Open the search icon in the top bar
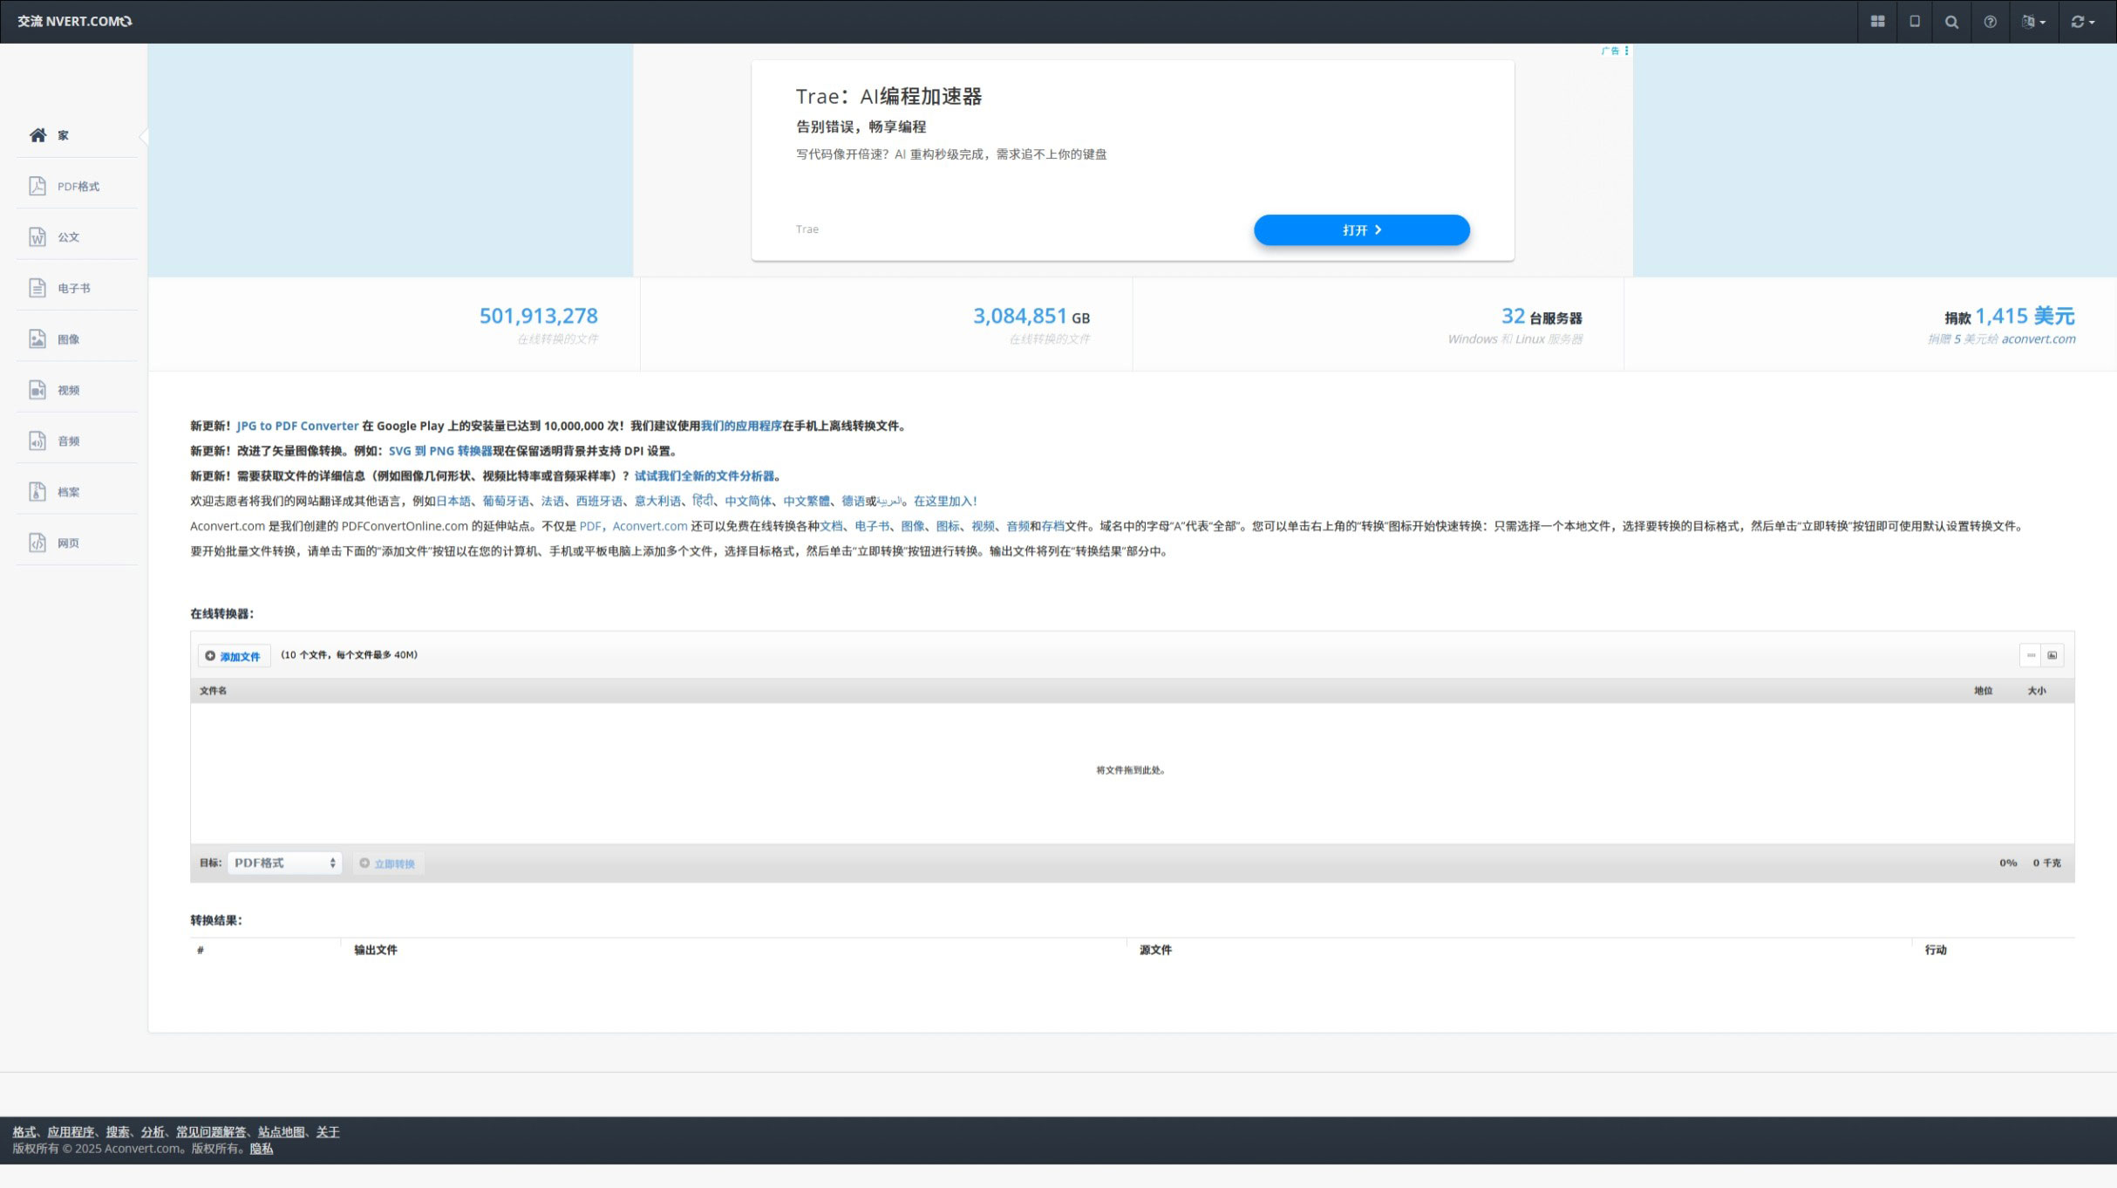 pos(1952,22)
